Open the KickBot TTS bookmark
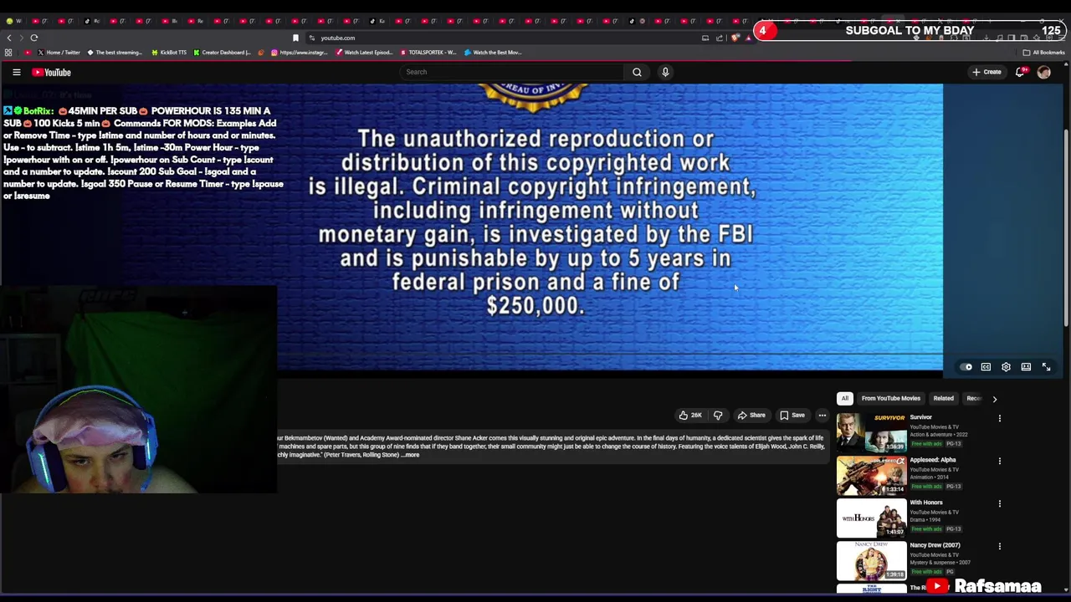Viewport: 1071px width, 602px height. (x=169, y=53)
